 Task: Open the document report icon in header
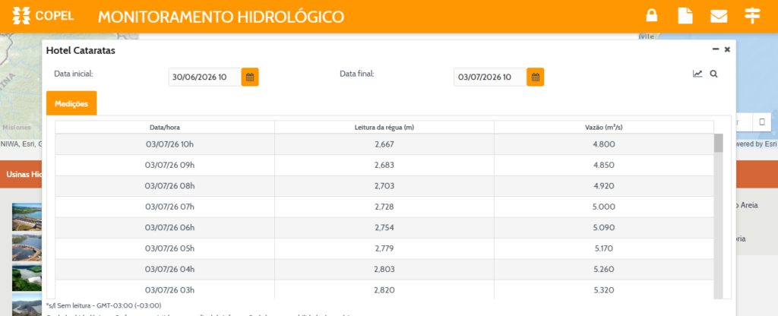pyautogui.click(x=685, y=16)
